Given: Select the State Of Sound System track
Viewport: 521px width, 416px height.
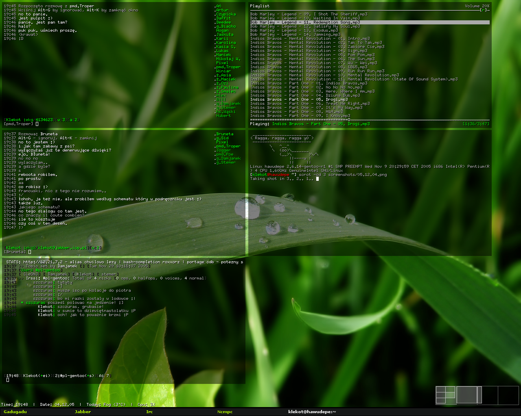Looking at the screenshot, I should point(354,79).
